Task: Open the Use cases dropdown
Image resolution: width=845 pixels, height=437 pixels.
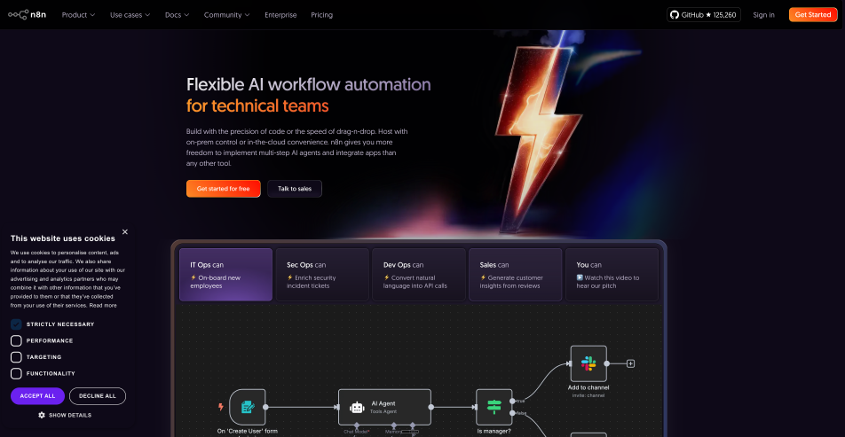Action: click(x=130, y=15)
